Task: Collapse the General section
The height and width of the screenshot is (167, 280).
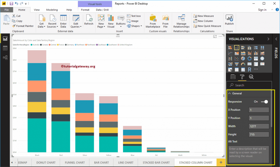Action: coord(230,93)
